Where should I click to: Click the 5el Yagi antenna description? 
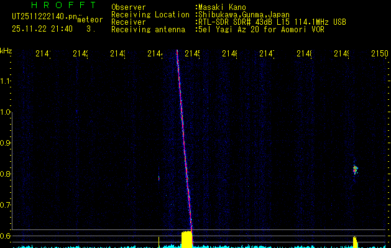tap(260, 29)
